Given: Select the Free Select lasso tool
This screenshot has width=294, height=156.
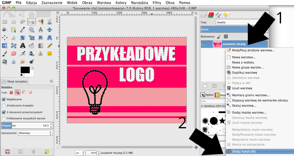Looking at the screenshot, I should (x=22, y=22).
